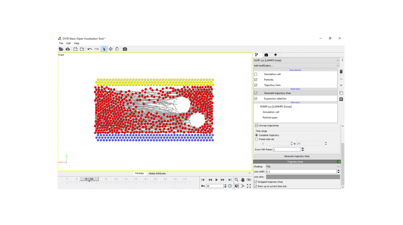403x225 pixels.
Task: Delete selected modifier with trash icon
Action: click(341, 71)
